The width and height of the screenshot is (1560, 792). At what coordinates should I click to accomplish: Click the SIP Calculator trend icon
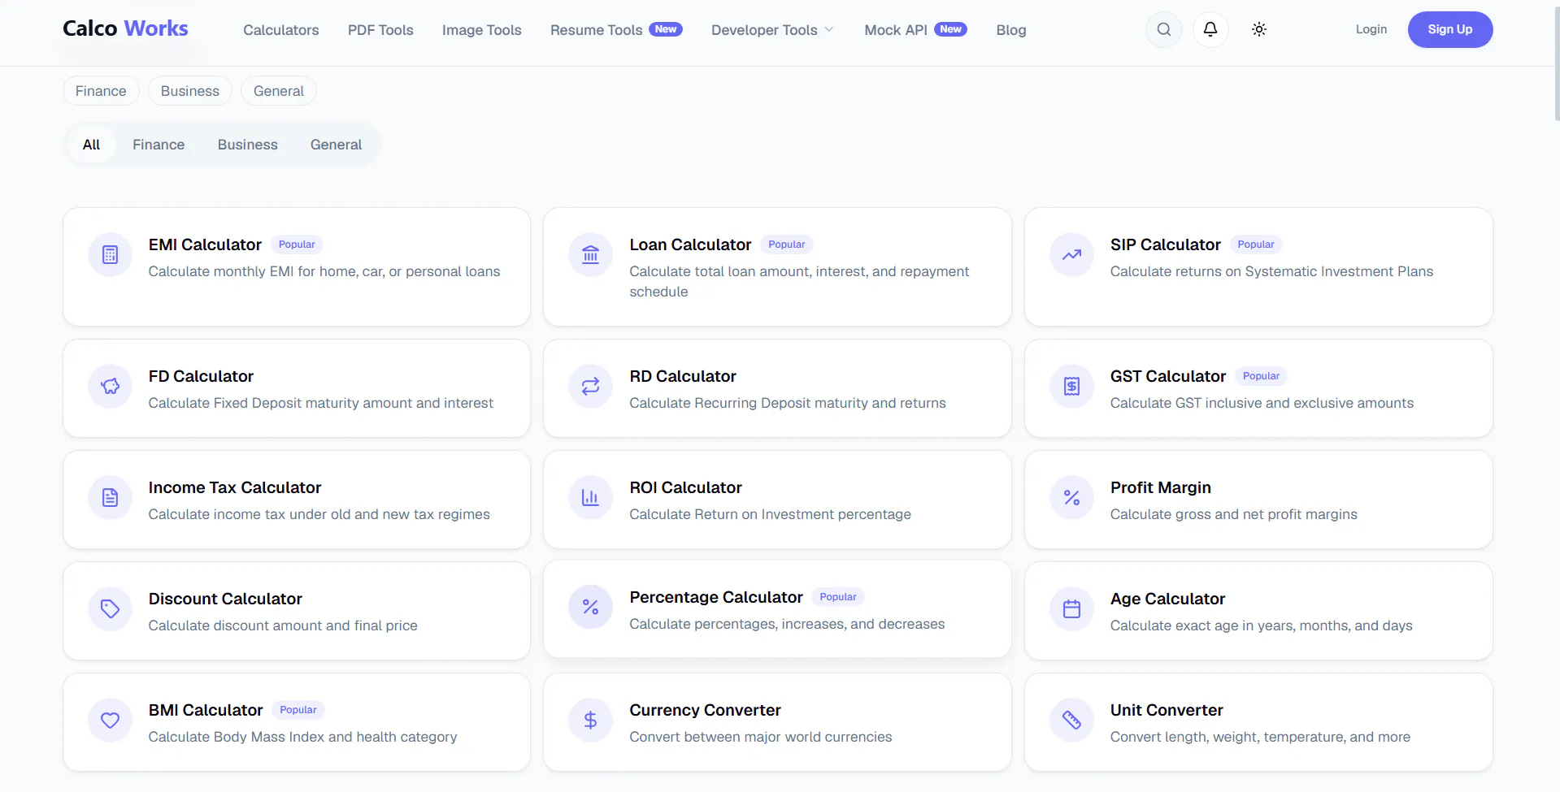(x=1072, y=255)
